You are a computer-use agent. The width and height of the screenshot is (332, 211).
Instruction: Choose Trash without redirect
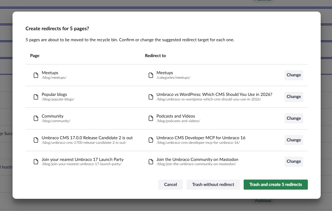click(213, 184)
